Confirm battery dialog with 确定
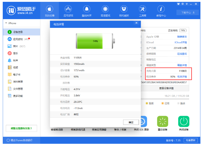The height and width of the screenshot is (144, 201). pyautogui.click(x=131, y=122)
